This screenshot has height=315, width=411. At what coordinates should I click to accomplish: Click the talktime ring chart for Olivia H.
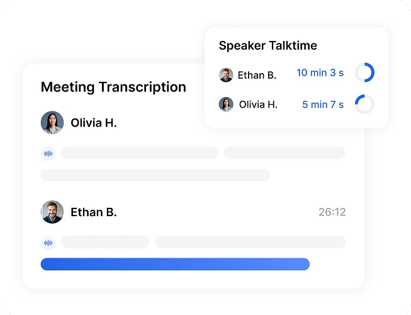[x=364, y=104]
